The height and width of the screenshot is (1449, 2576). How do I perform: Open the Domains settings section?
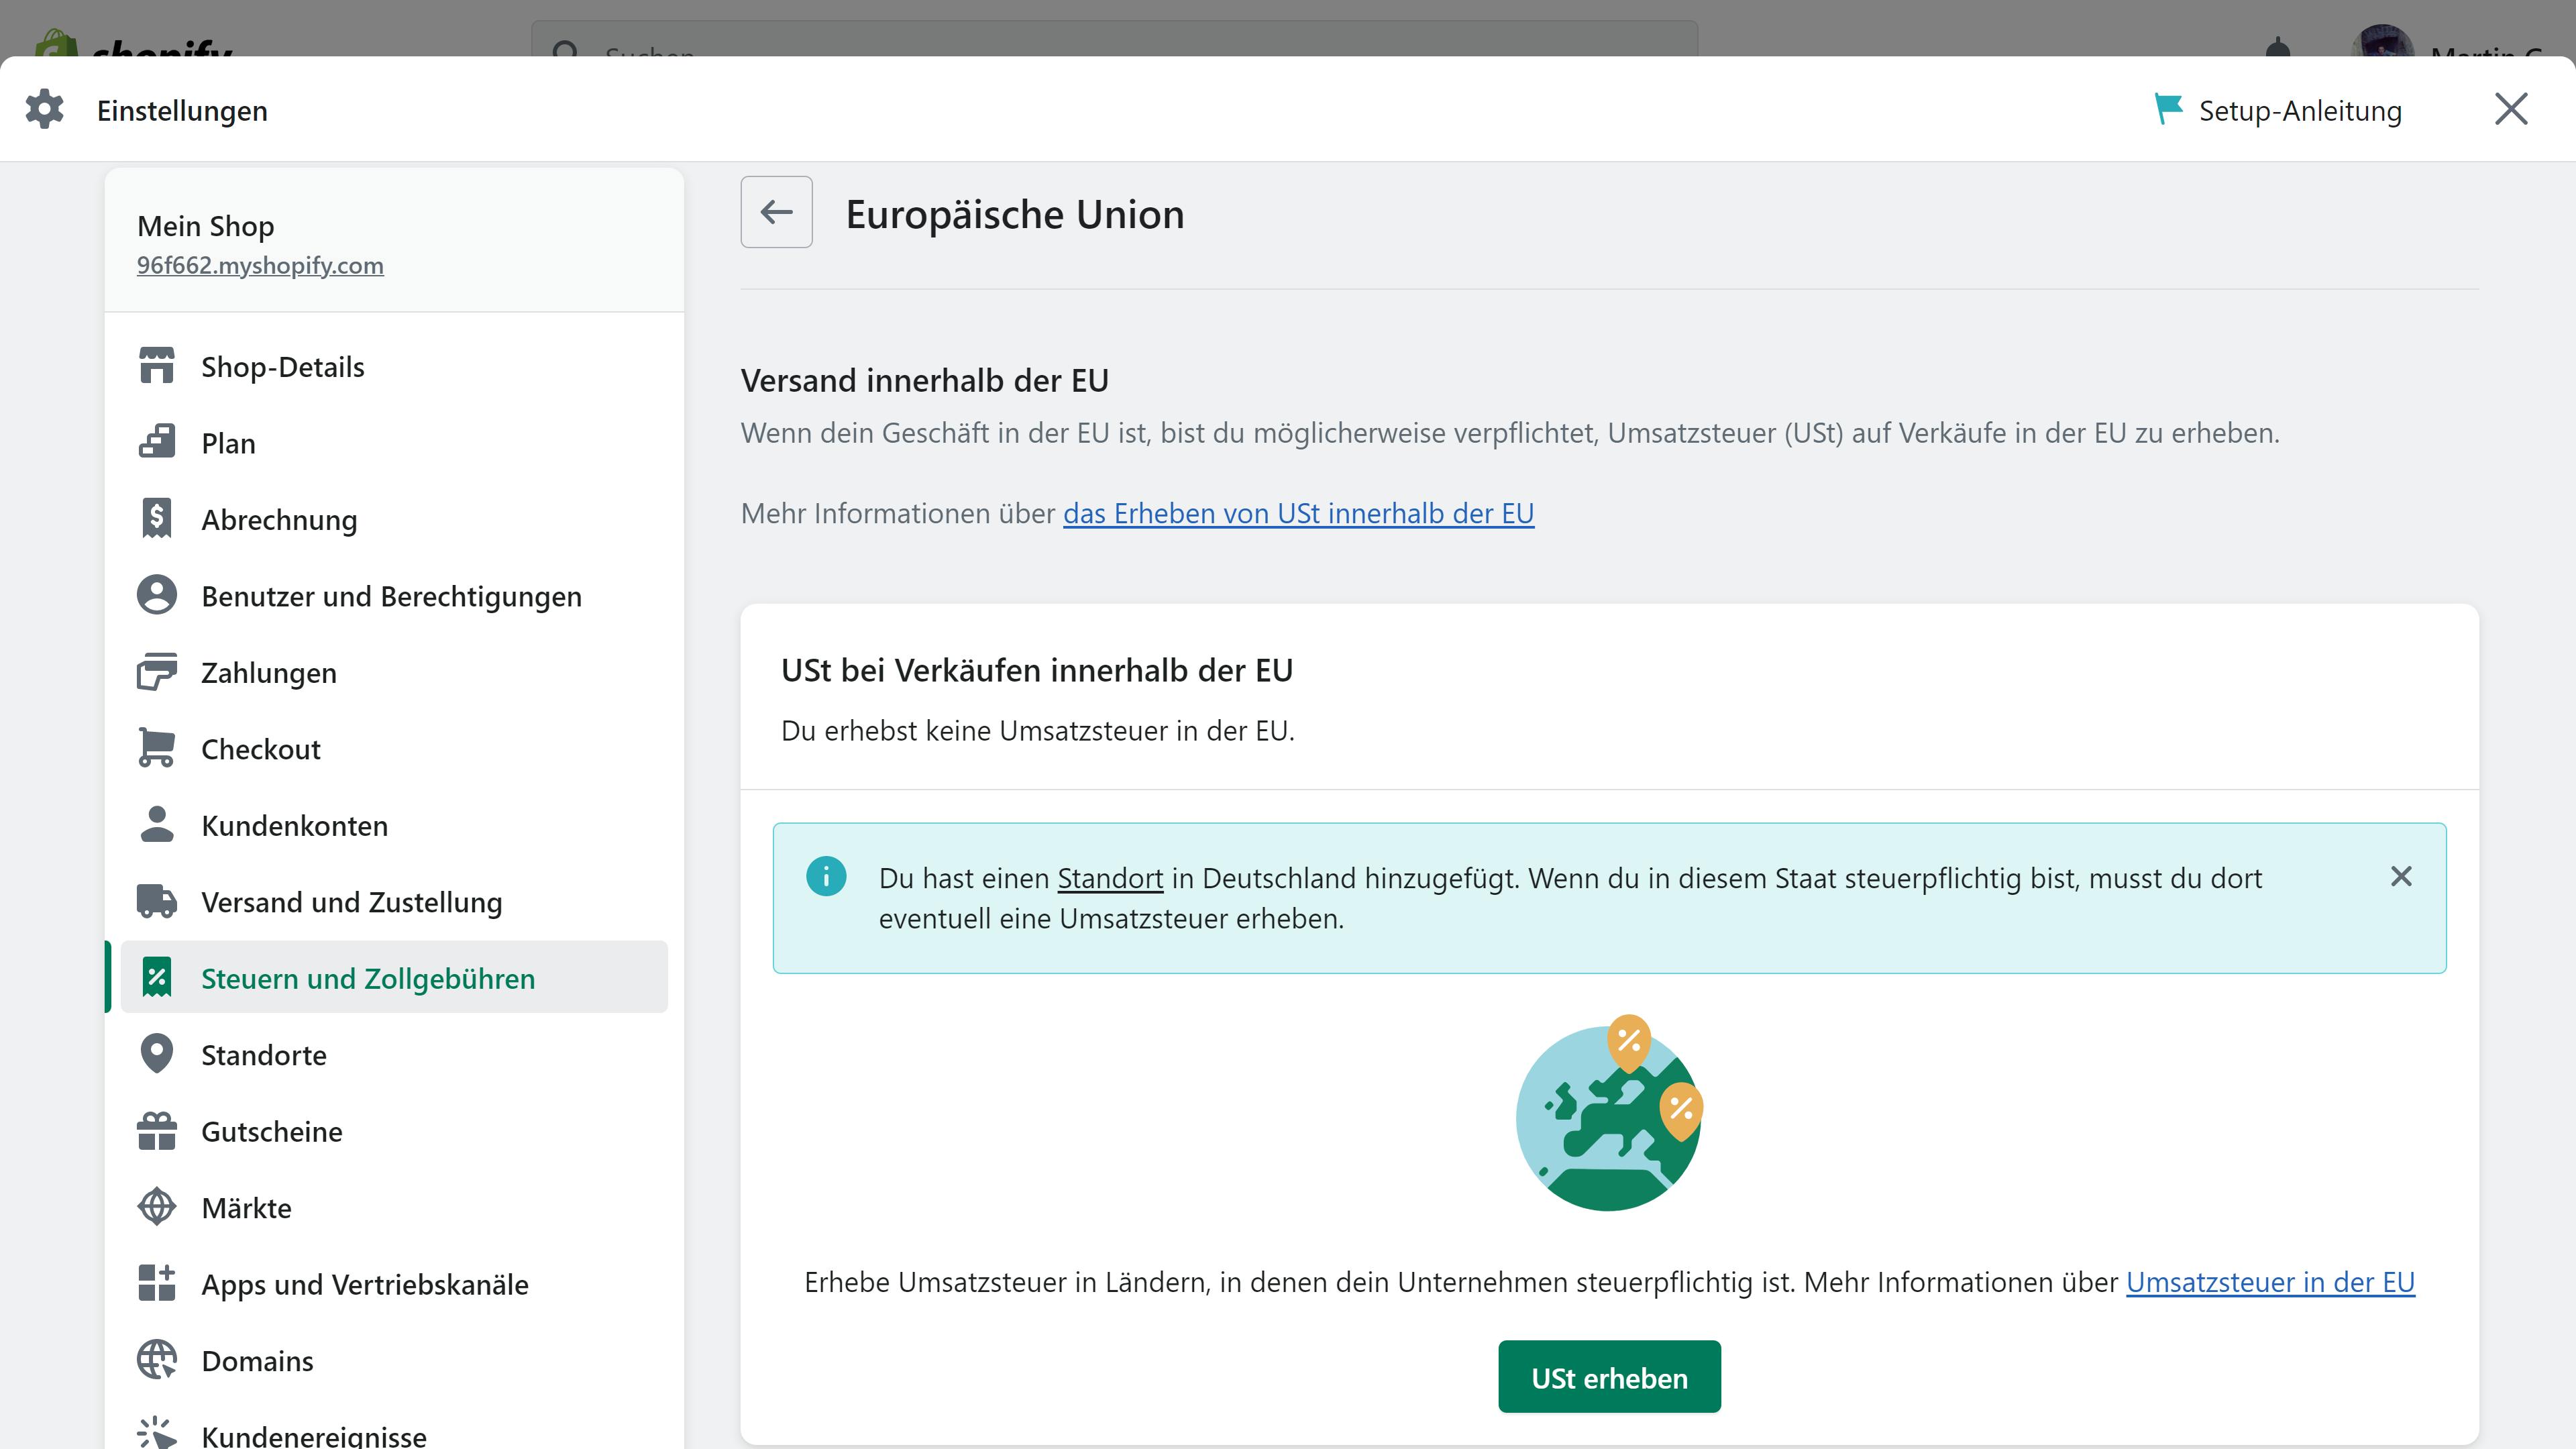257,1360
